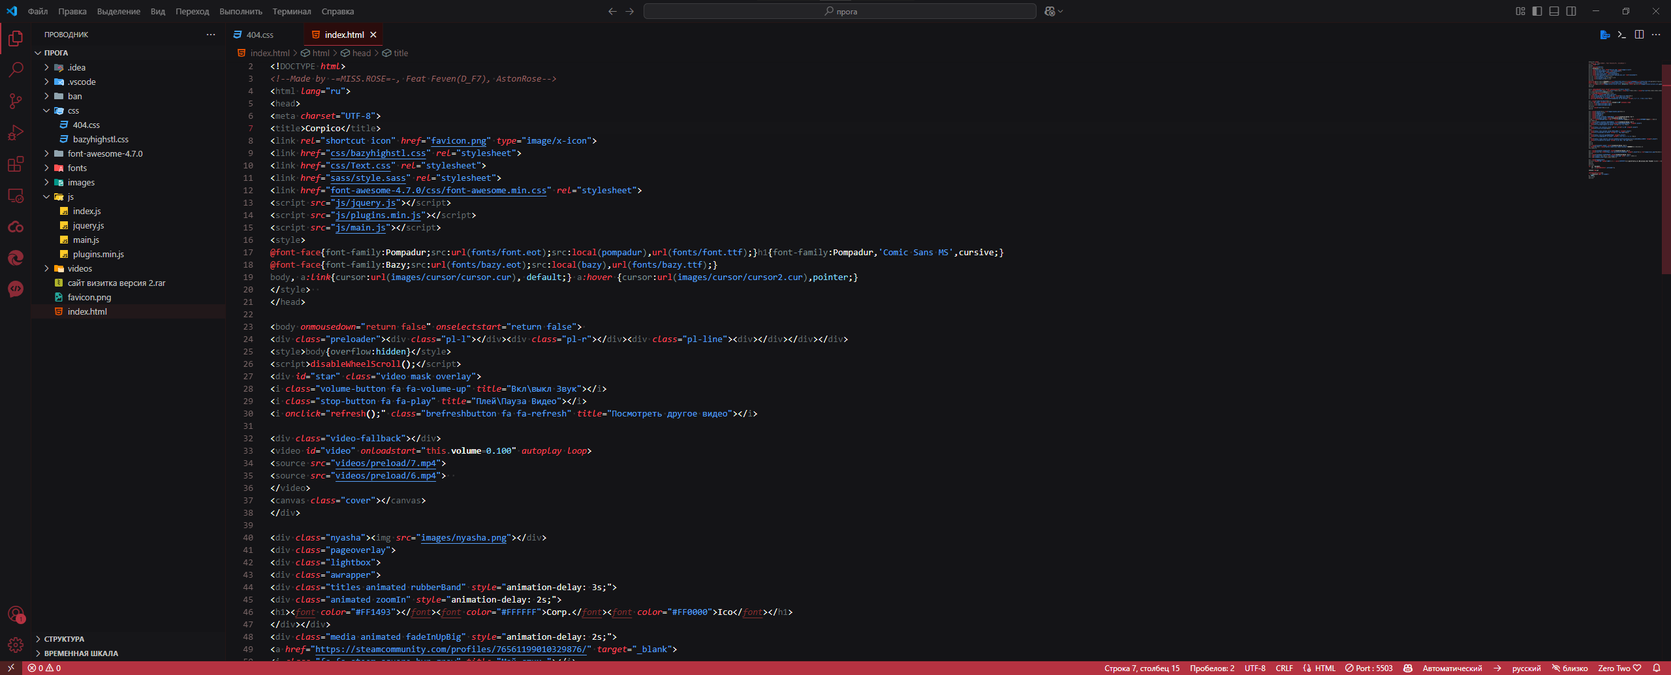Close the index.html tab
The image size is (1671, 675).
click(x=373, y=35)
